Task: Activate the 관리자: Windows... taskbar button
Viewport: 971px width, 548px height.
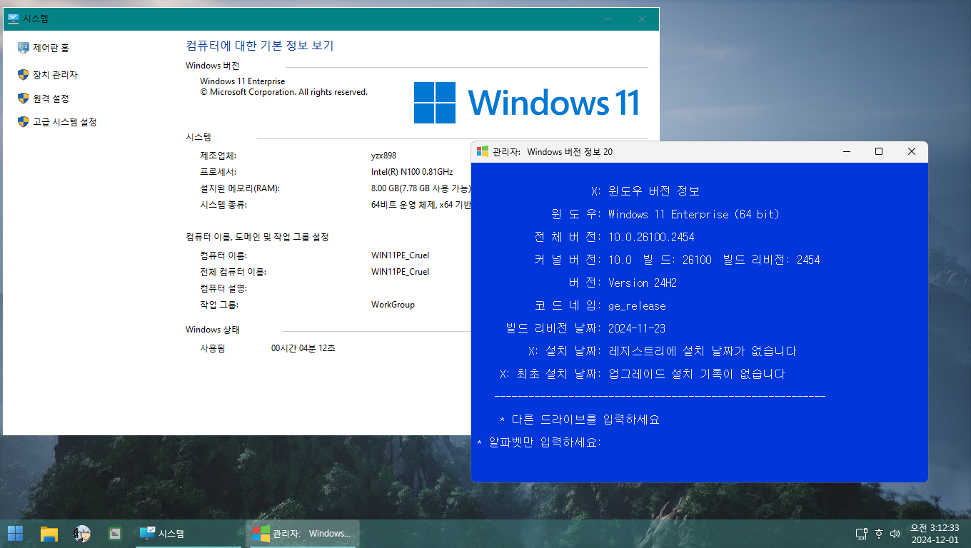Action: (303, 534)
